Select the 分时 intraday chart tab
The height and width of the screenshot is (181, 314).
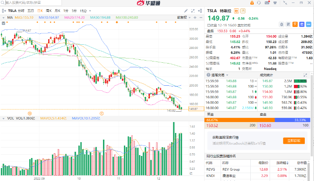(21, 10)
